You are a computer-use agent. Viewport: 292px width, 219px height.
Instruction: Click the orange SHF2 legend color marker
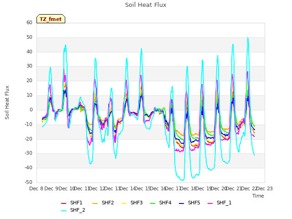coord(95,203)
